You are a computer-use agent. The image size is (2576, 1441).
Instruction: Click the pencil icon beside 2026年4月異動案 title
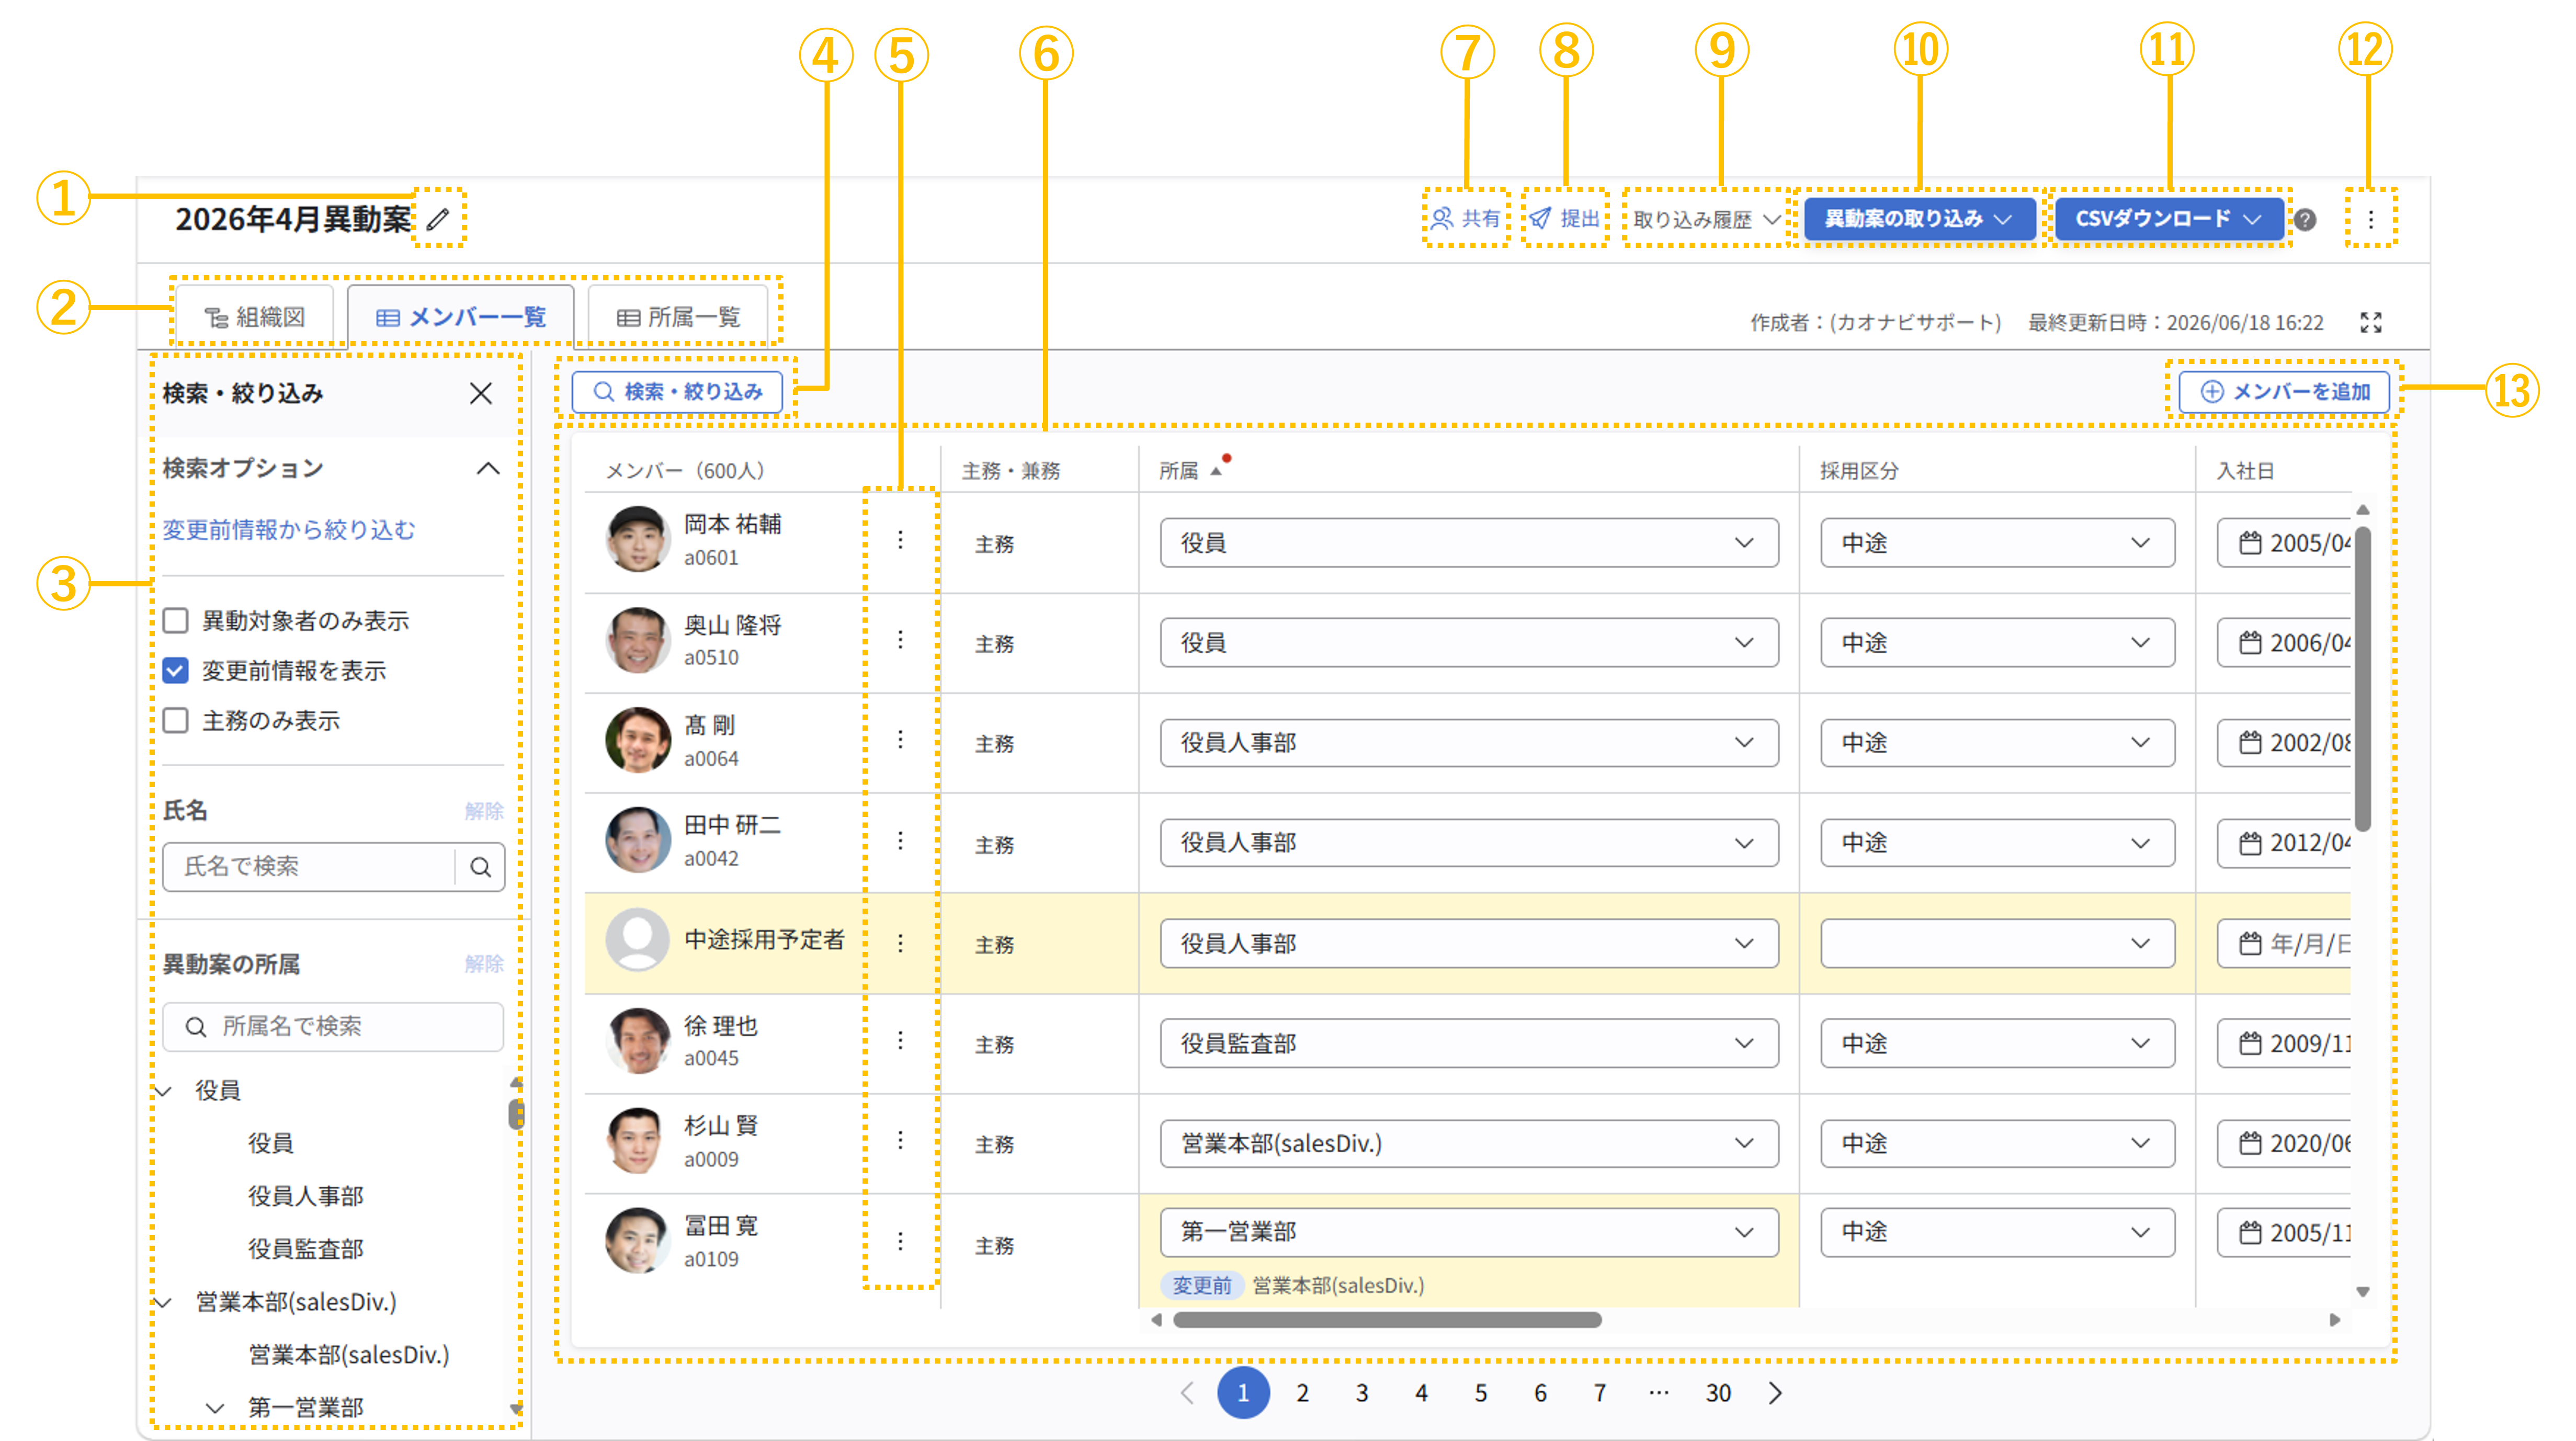(x=438, y=219)
